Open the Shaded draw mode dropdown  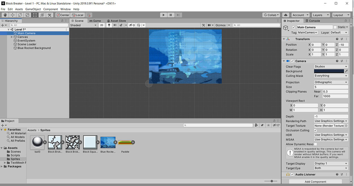pyautogui.click(x=83, y=25)
